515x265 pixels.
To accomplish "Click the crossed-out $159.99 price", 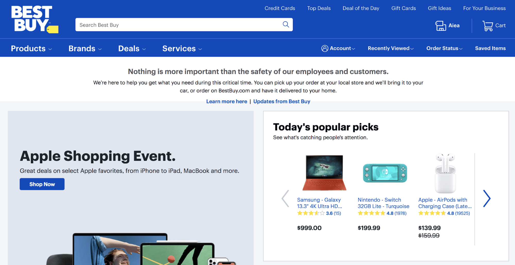I will pos(429,235).
